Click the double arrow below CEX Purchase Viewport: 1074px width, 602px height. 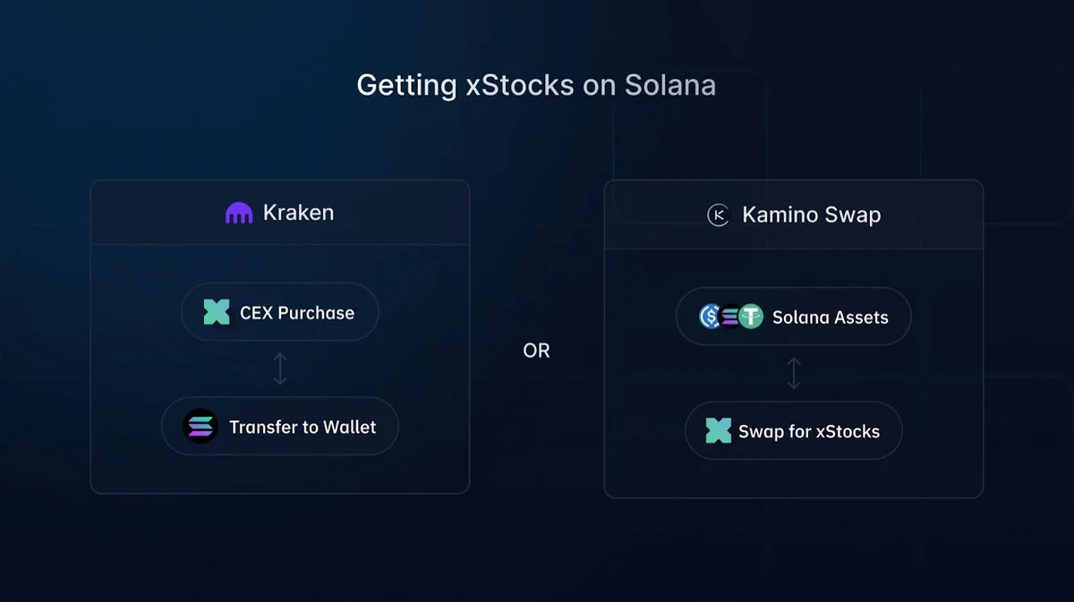point(280,369)
